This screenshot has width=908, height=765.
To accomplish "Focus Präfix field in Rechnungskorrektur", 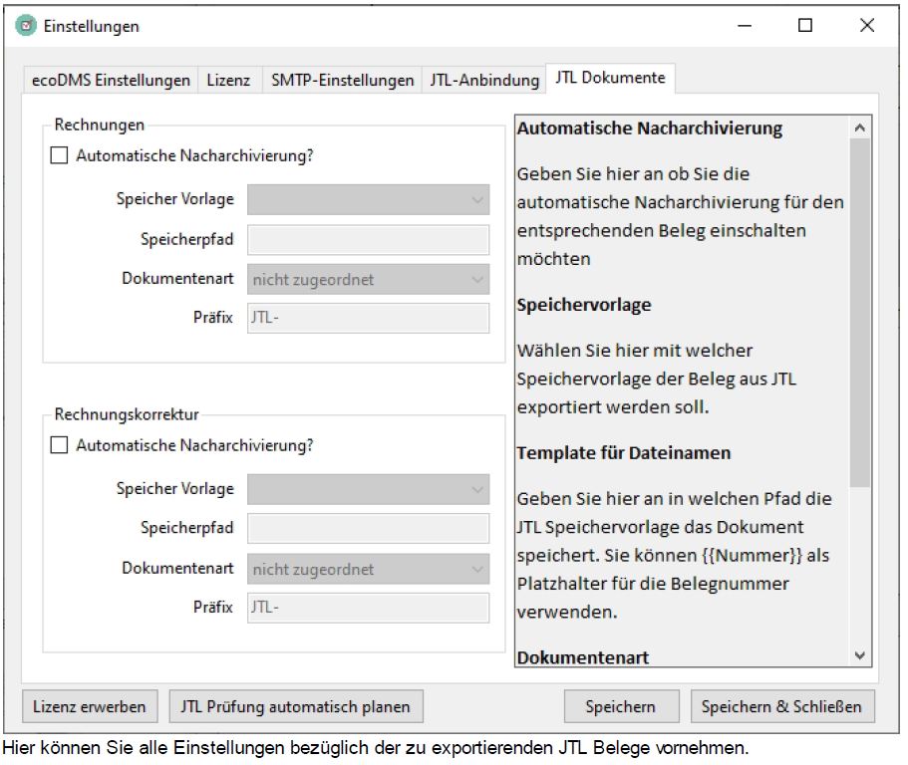I will pos(369,608).
